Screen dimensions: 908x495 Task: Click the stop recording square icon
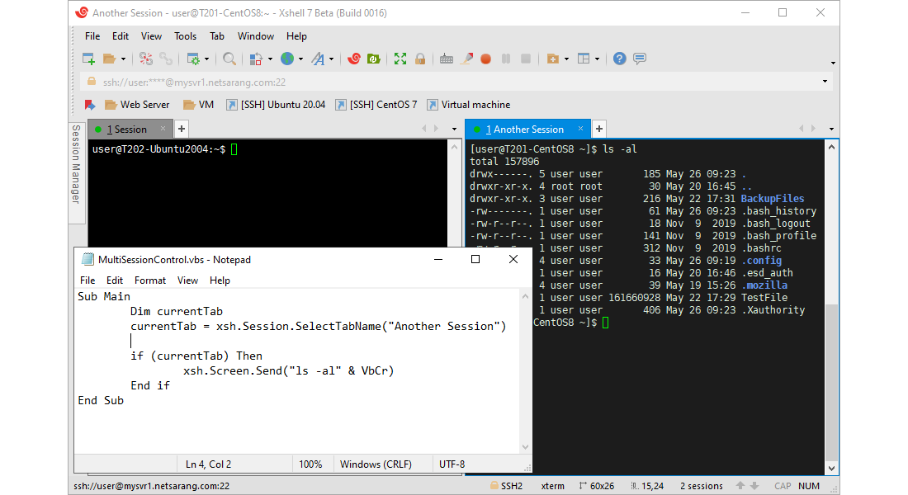[526, 59]
